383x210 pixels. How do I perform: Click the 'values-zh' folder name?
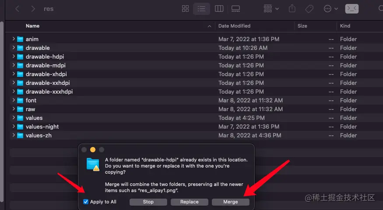(39, 135)
